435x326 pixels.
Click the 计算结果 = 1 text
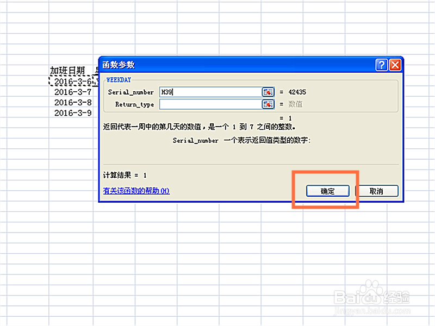pyautogui.click(x=125, y=175)
